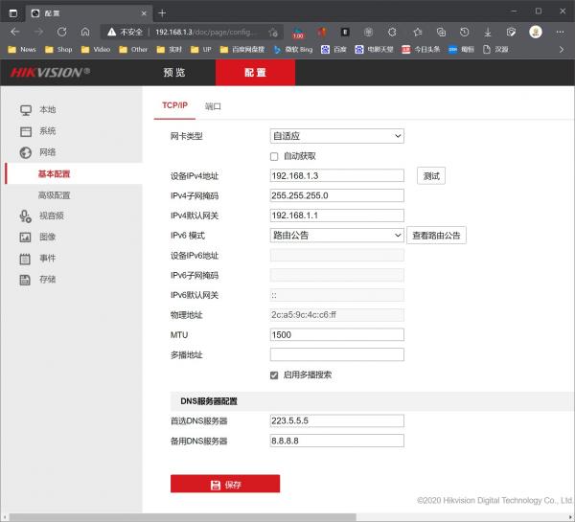
Task: Open the 视音频 microphone icon in sidebar
Action: tap(25, 216)
